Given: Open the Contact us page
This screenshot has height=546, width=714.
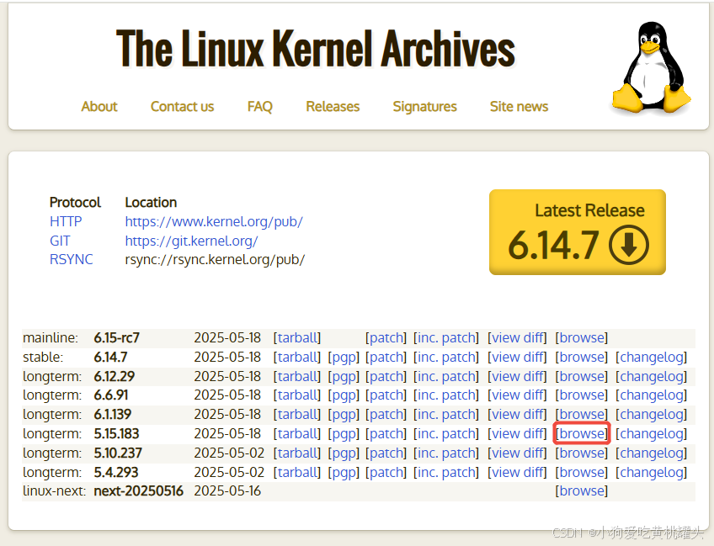Looking at the screenshot, I should [x=182, y=107].
